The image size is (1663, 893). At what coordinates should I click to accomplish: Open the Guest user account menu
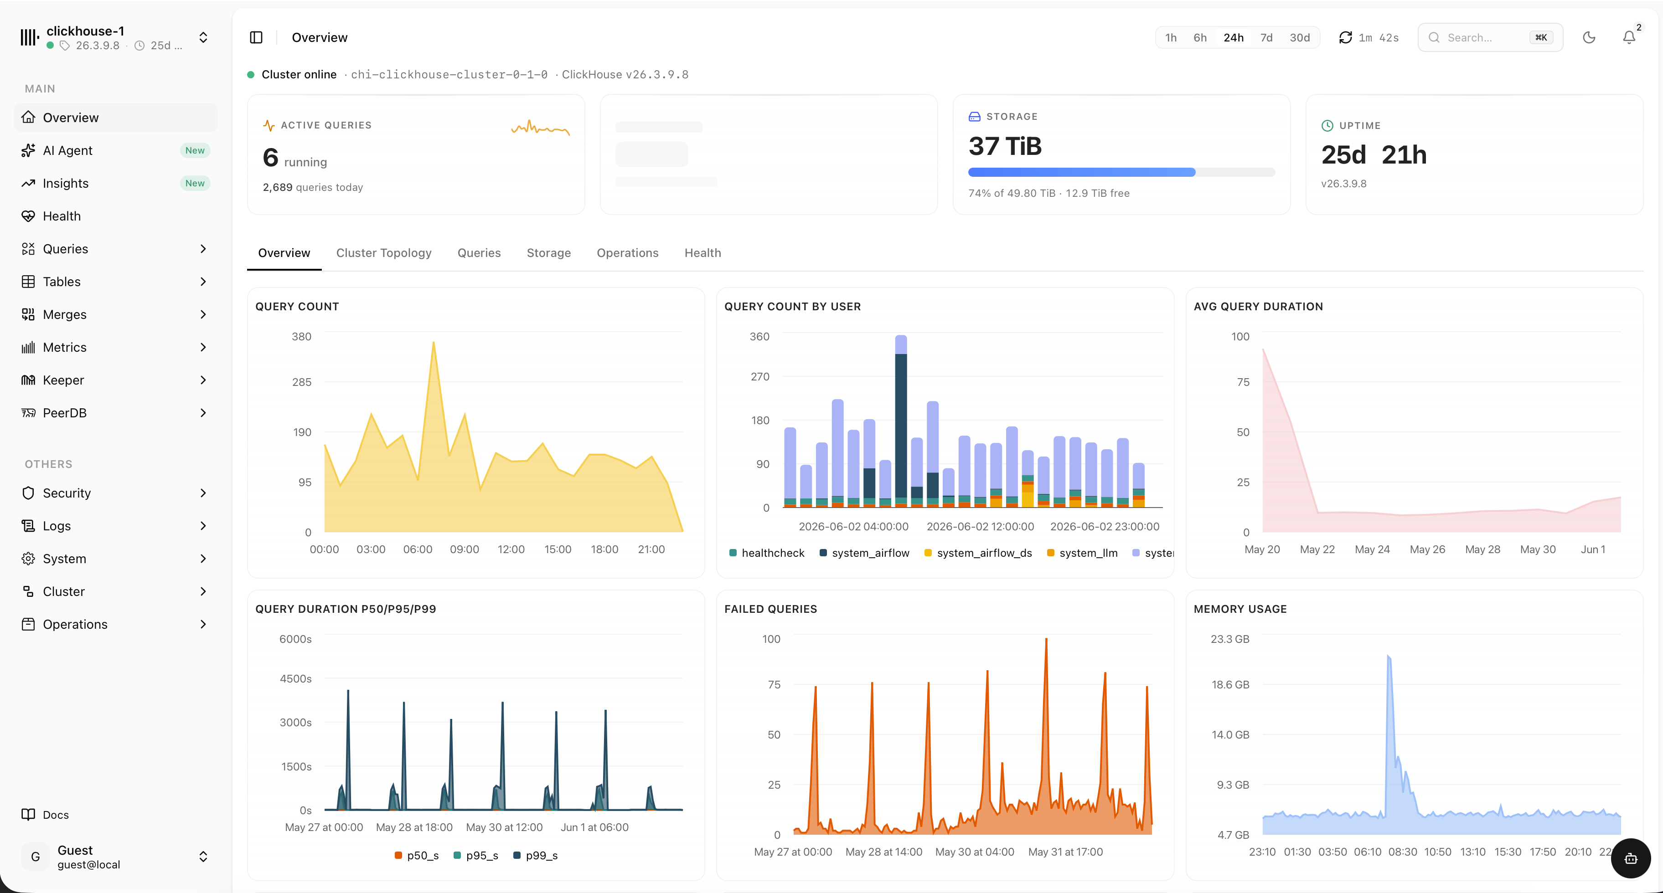pyautogui.click(x=115, y=857)
